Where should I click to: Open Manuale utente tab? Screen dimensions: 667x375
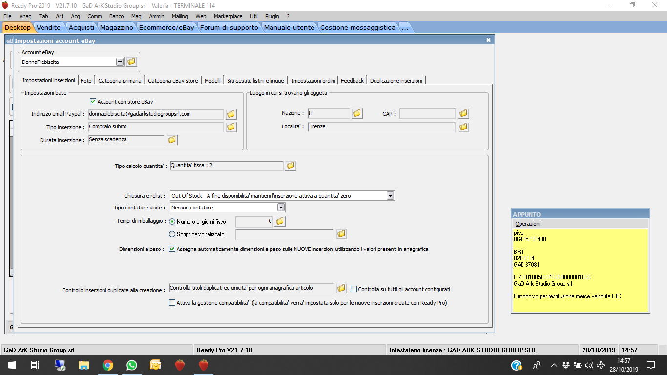(289, 27)
